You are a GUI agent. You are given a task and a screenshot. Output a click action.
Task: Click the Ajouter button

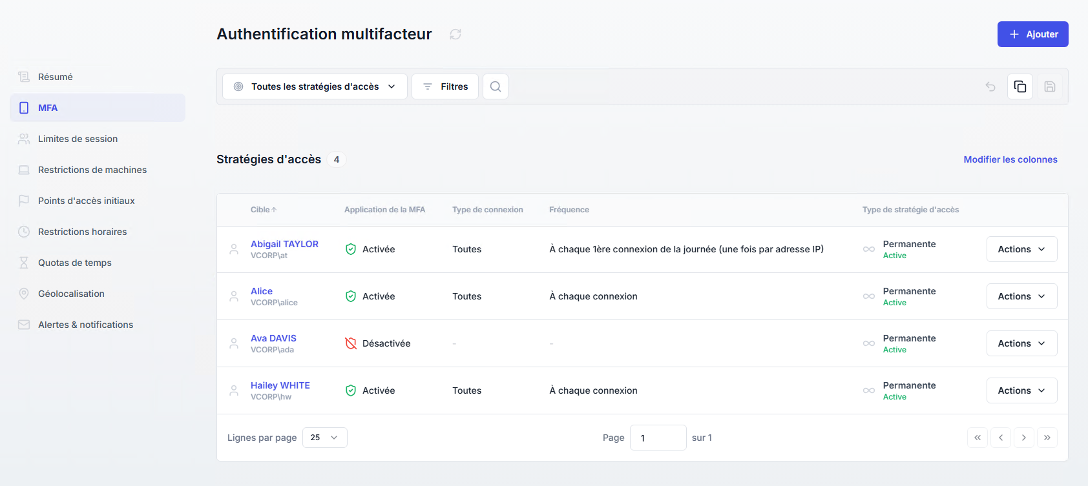pos(1032,34)
